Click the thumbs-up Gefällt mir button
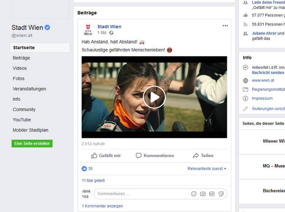This screenshot has height=212, width=285. pos(106,156)
